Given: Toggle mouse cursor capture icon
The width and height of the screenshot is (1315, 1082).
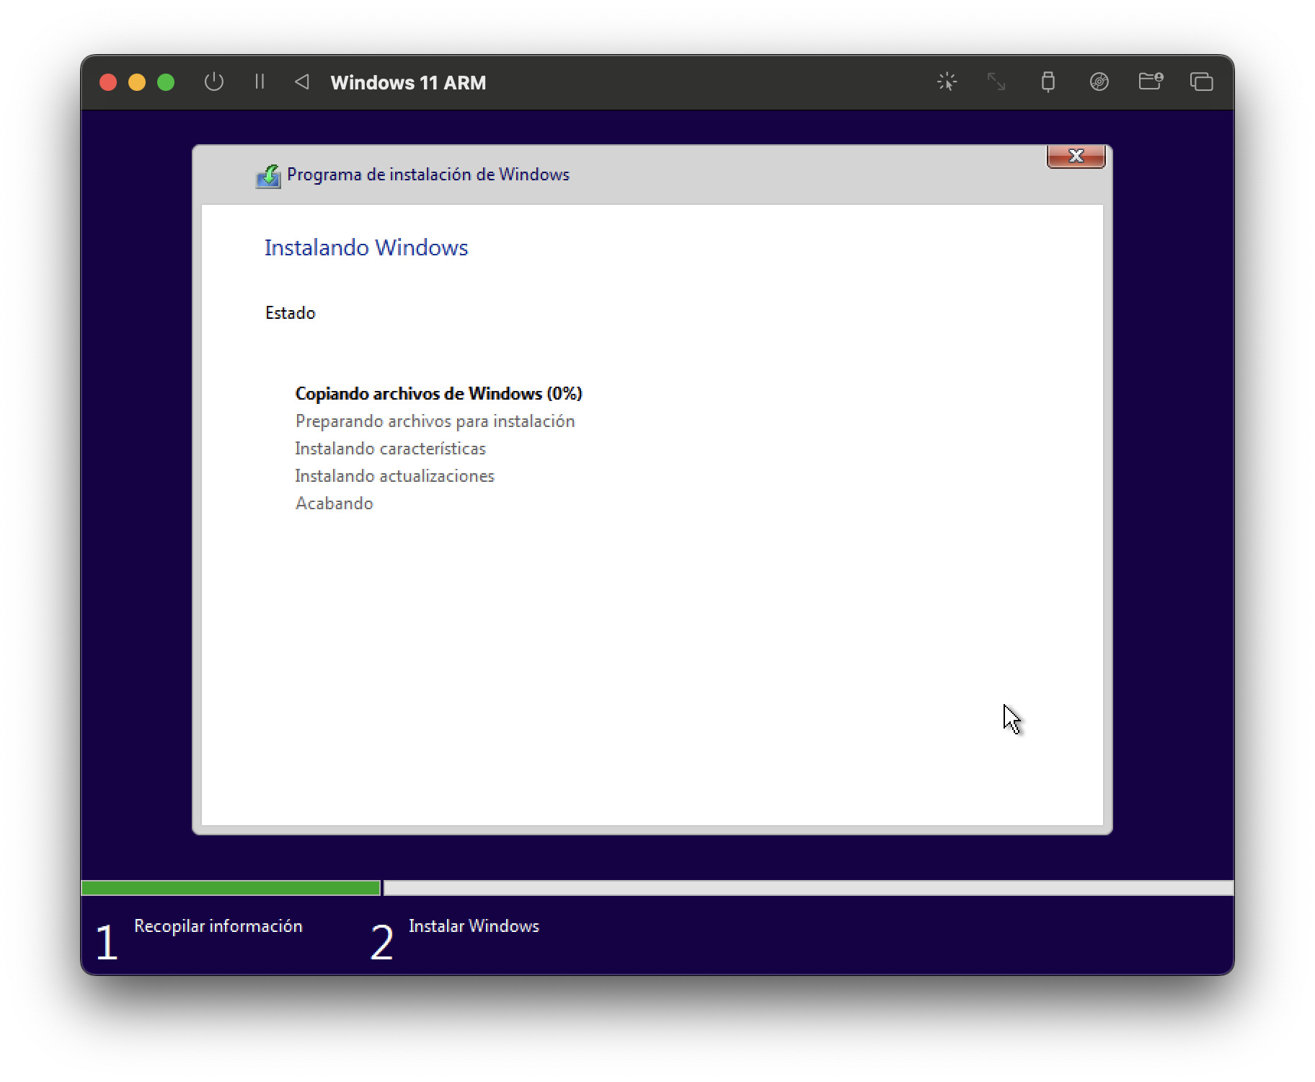Looking at the screenshot, I should (947, 82).
